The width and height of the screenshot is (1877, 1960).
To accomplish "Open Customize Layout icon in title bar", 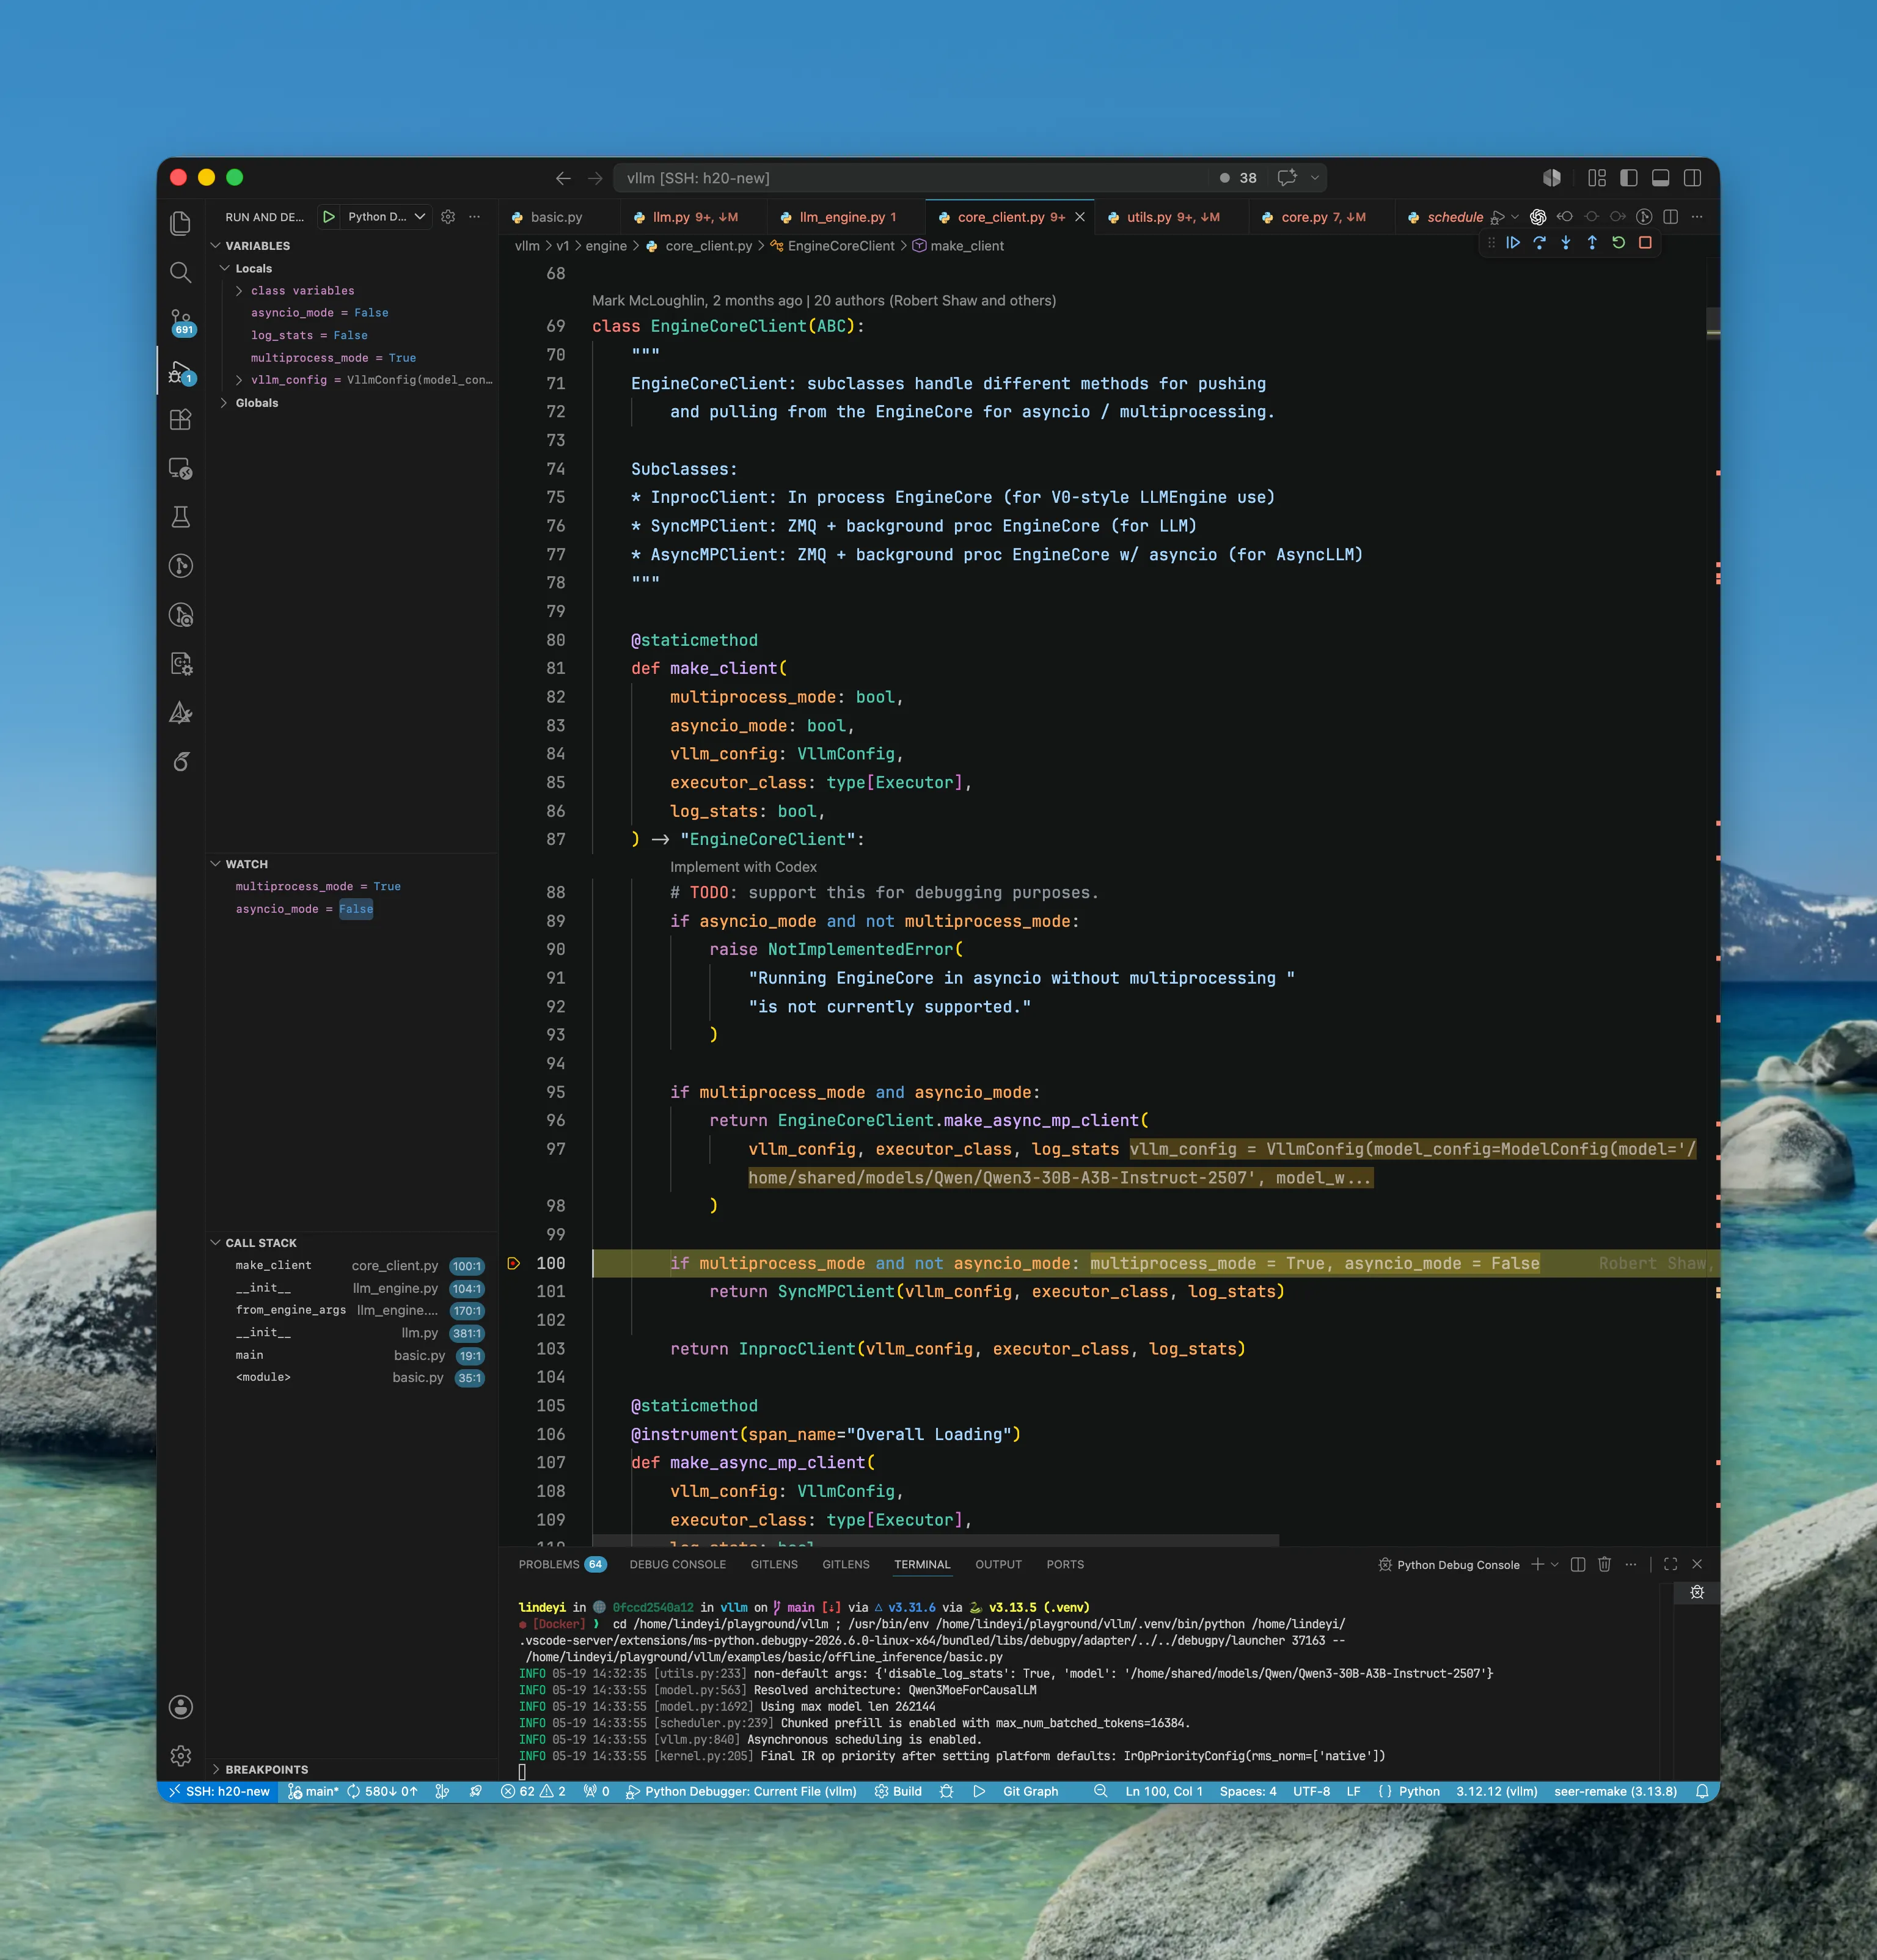I will tap(1597, 178).
